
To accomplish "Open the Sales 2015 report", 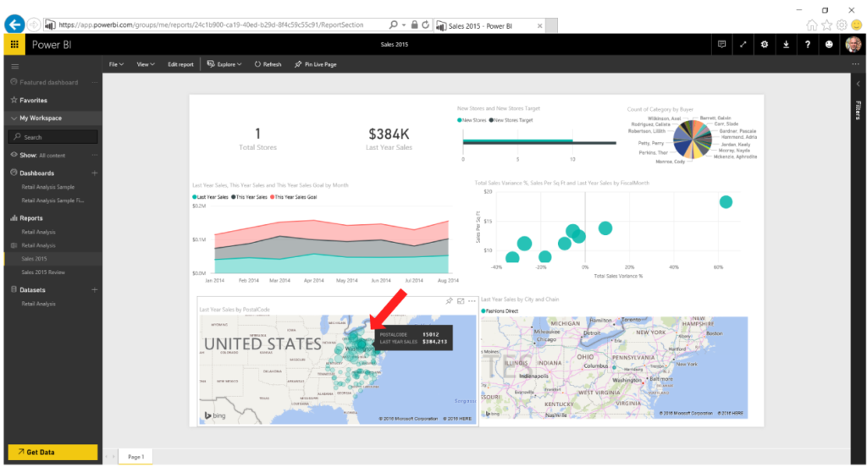I will [x=34, y=259].
